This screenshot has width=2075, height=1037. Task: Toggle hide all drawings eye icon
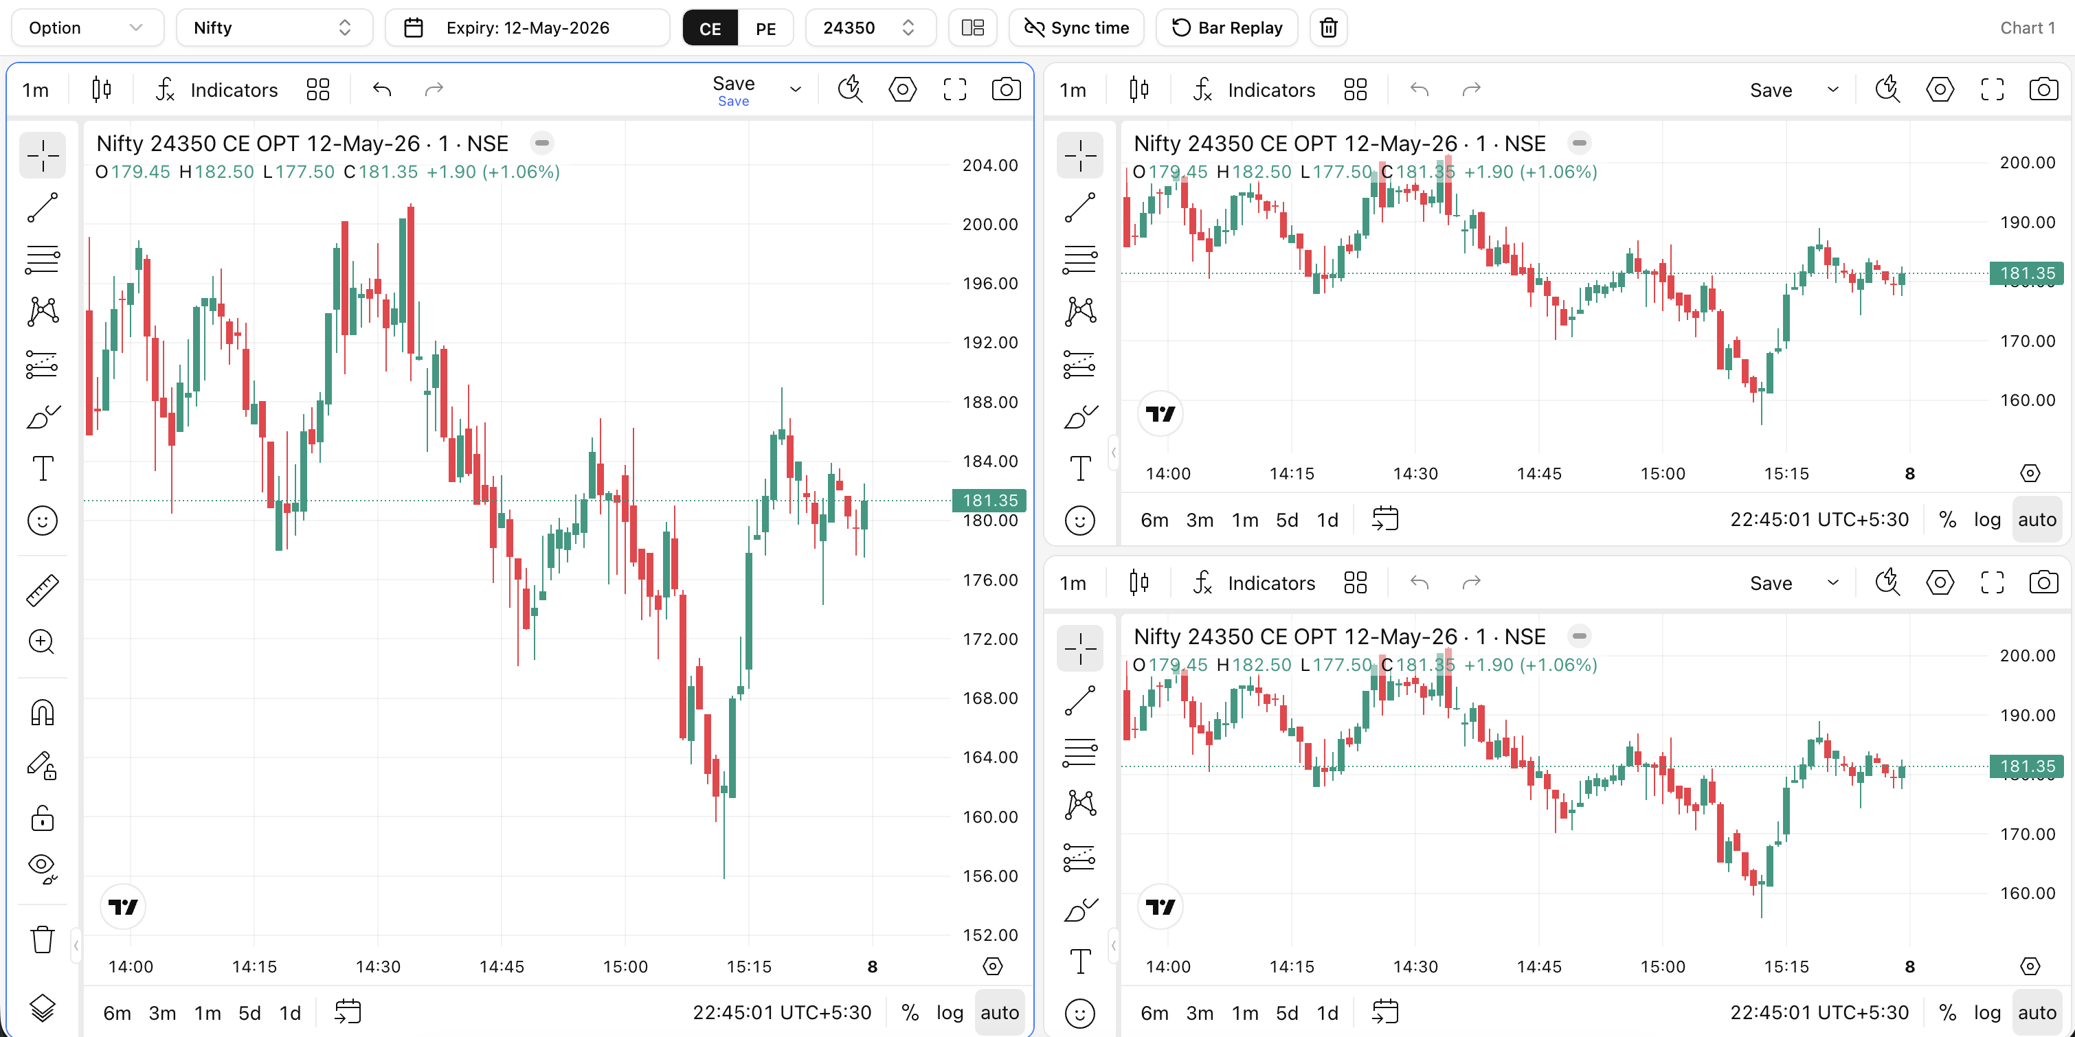[43, 869]
